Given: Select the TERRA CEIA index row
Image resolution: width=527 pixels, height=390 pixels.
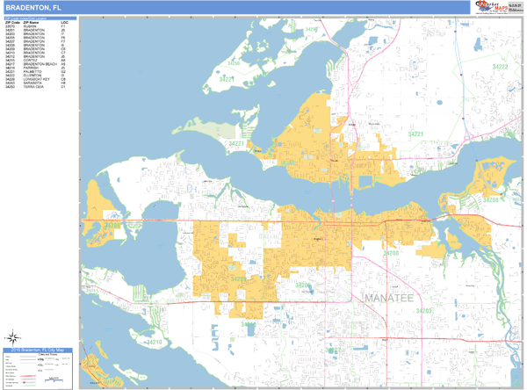Looking at the screenshot, I should click(35, 87).
